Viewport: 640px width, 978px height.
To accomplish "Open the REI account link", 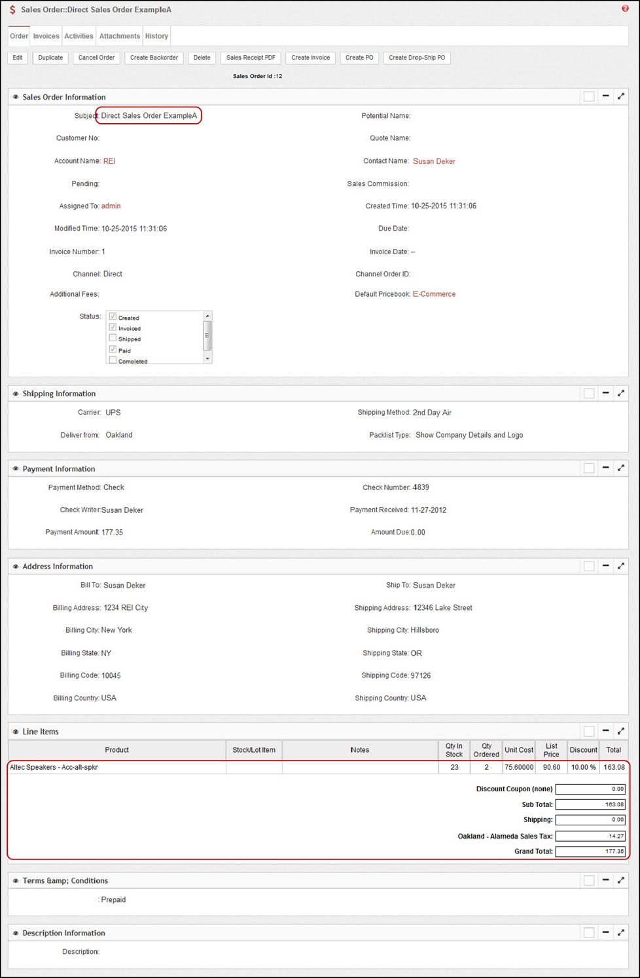I will (x=109, y=161).
